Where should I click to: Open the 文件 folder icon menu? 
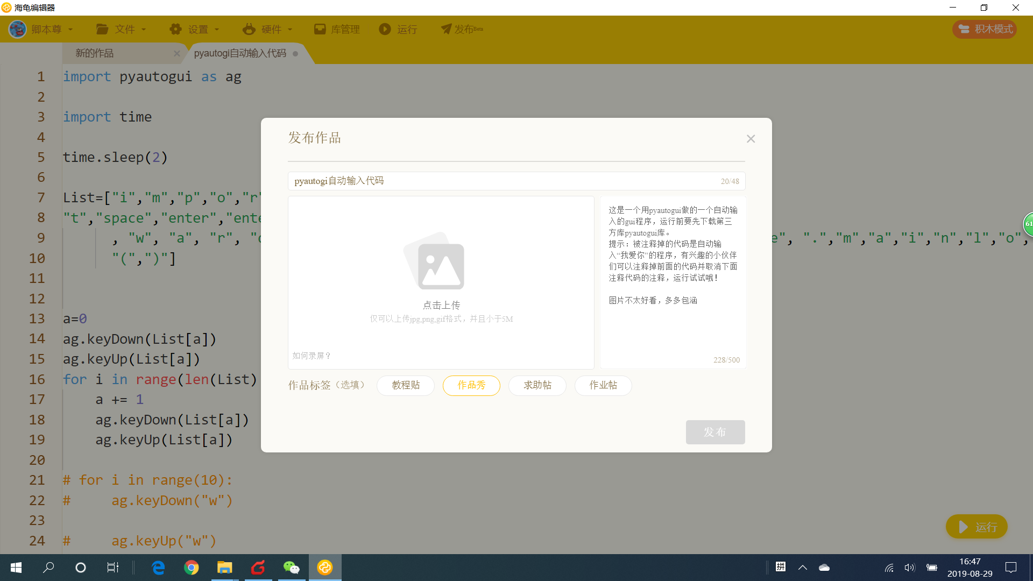102,29
